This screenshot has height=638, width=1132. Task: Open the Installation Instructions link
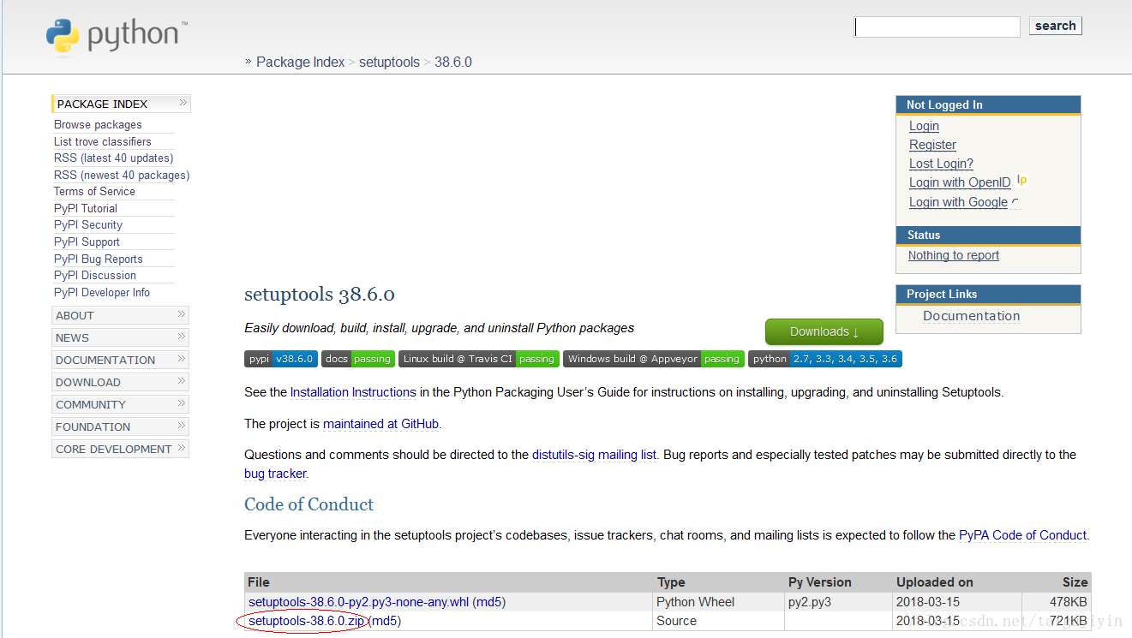(x=353, y=392)
